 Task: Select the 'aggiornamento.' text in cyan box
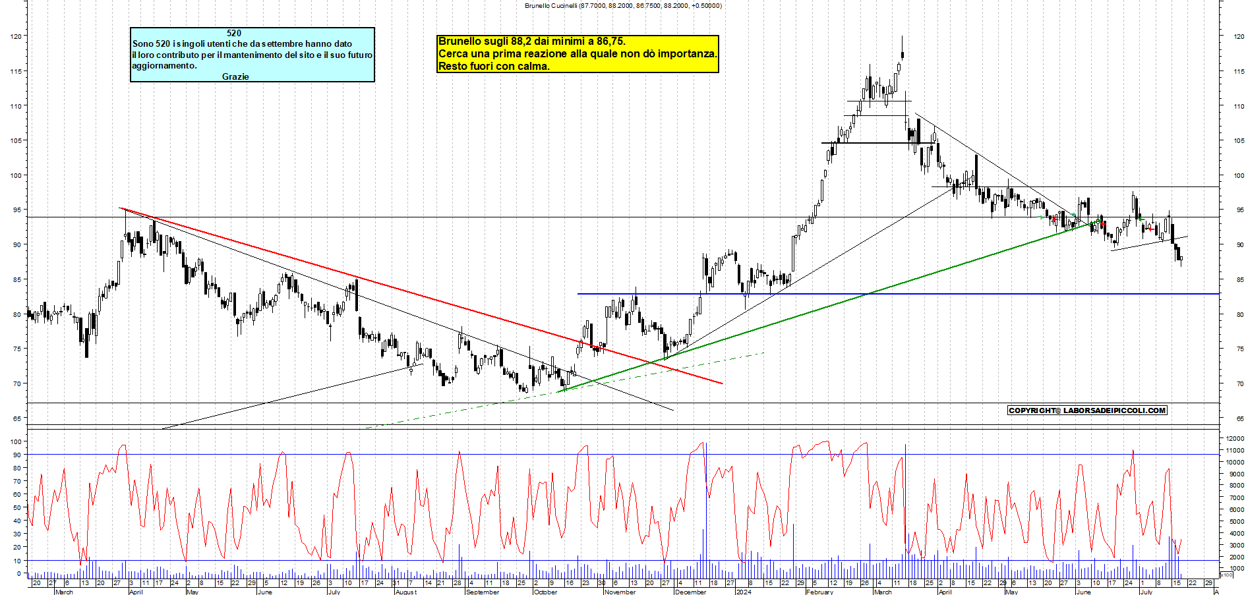(x=164, y=65)
